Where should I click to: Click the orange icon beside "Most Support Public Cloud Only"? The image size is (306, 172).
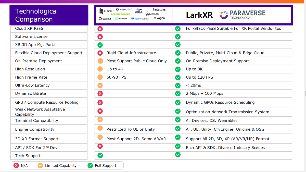point(100,61)
